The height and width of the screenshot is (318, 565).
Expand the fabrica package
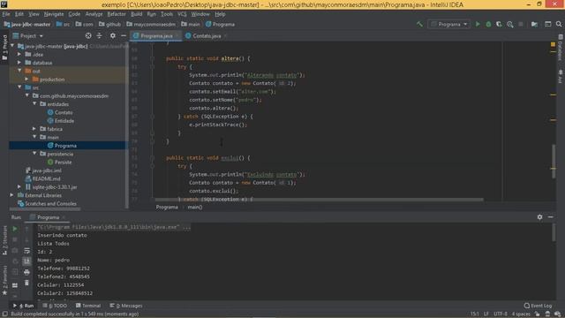click(34, 129)
